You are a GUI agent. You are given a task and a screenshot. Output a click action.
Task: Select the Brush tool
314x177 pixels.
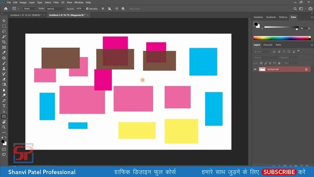[x=4, y=63]
